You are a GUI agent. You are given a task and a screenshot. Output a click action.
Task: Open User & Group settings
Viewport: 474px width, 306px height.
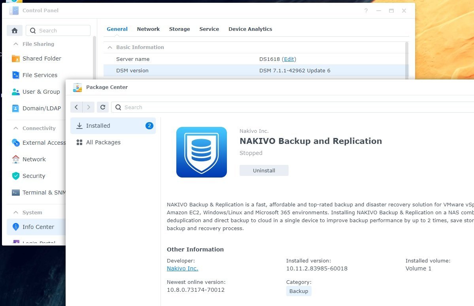[x=40, y=91]
